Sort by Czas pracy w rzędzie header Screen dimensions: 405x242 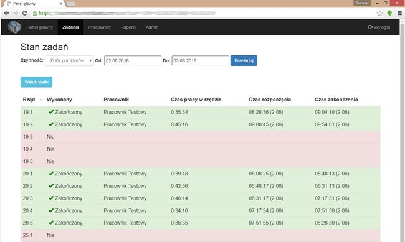[x=196, y=100]
